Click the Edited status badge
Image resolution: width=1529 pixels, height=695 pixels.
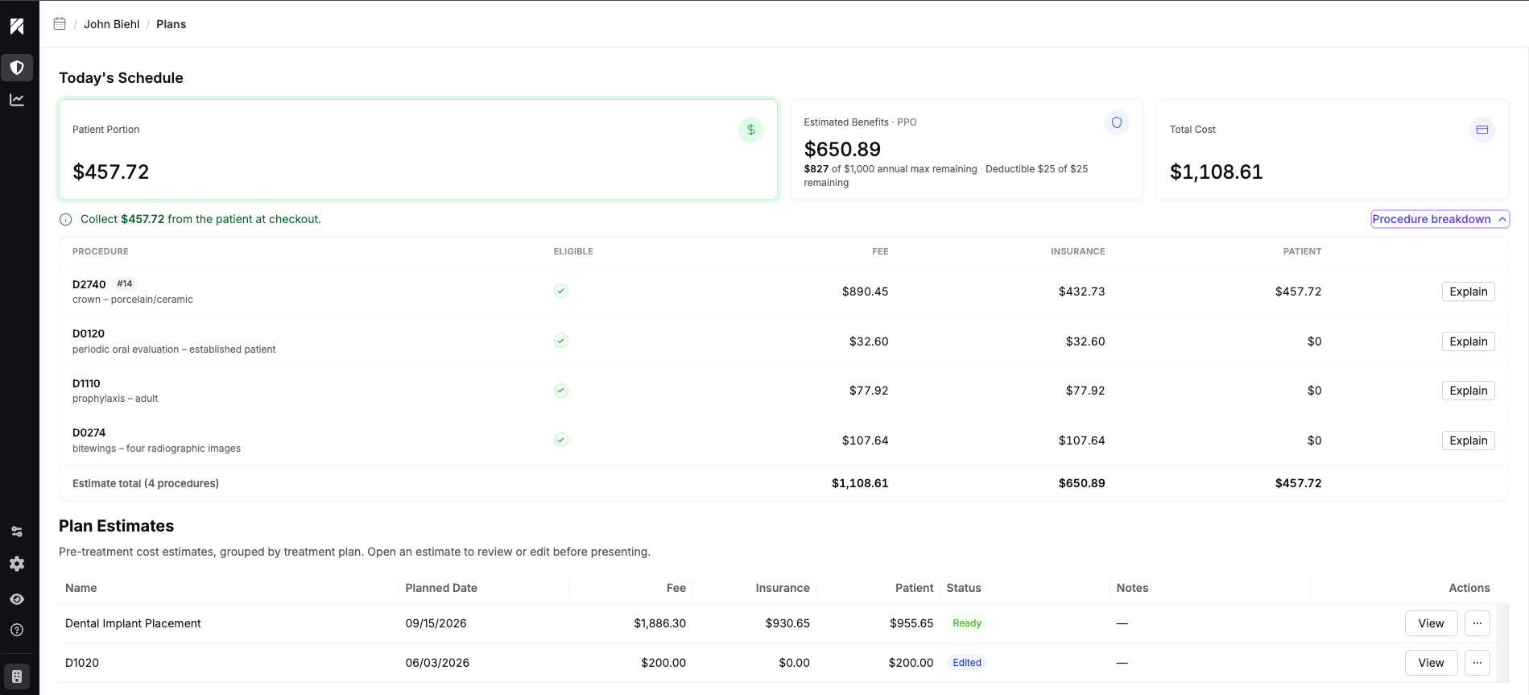point(967,663)
